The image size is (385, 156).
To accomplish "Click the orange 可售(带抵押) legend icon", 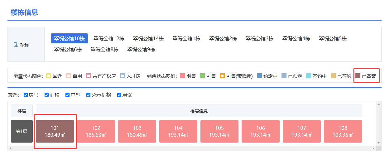I will [x=222, y=76].
